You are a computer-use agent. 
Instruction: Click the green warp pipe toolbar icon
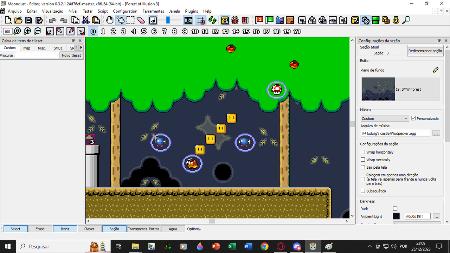pos(376,20)
